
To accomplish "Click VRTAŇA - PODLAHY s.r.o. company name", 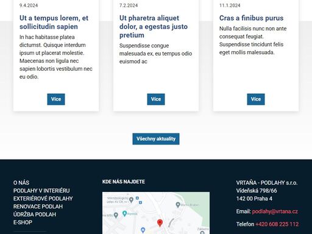I will [x=267, y=183].
